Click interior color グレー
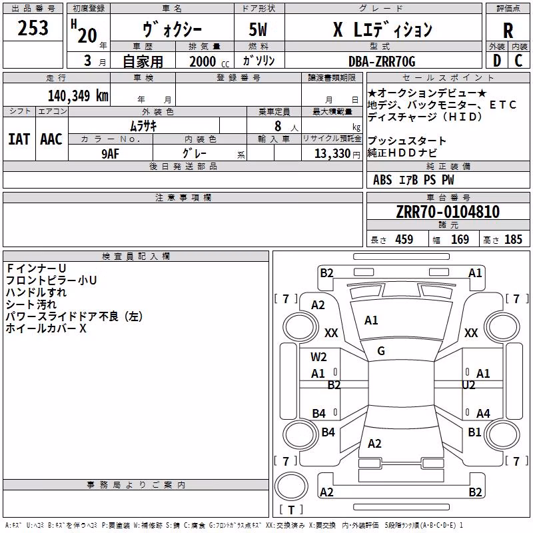Image resolution: width=533 pixels, height=533 pixels. (x=194, y=153)
